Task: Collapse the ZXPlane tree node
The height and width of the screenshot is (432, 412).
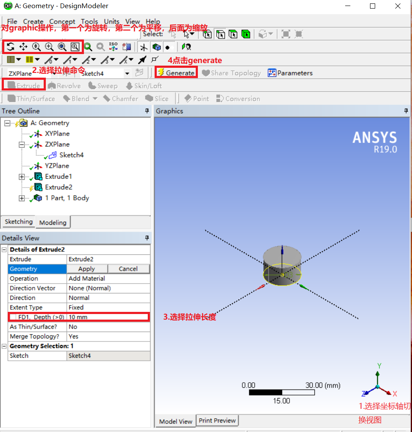Action: click(22, 145)
